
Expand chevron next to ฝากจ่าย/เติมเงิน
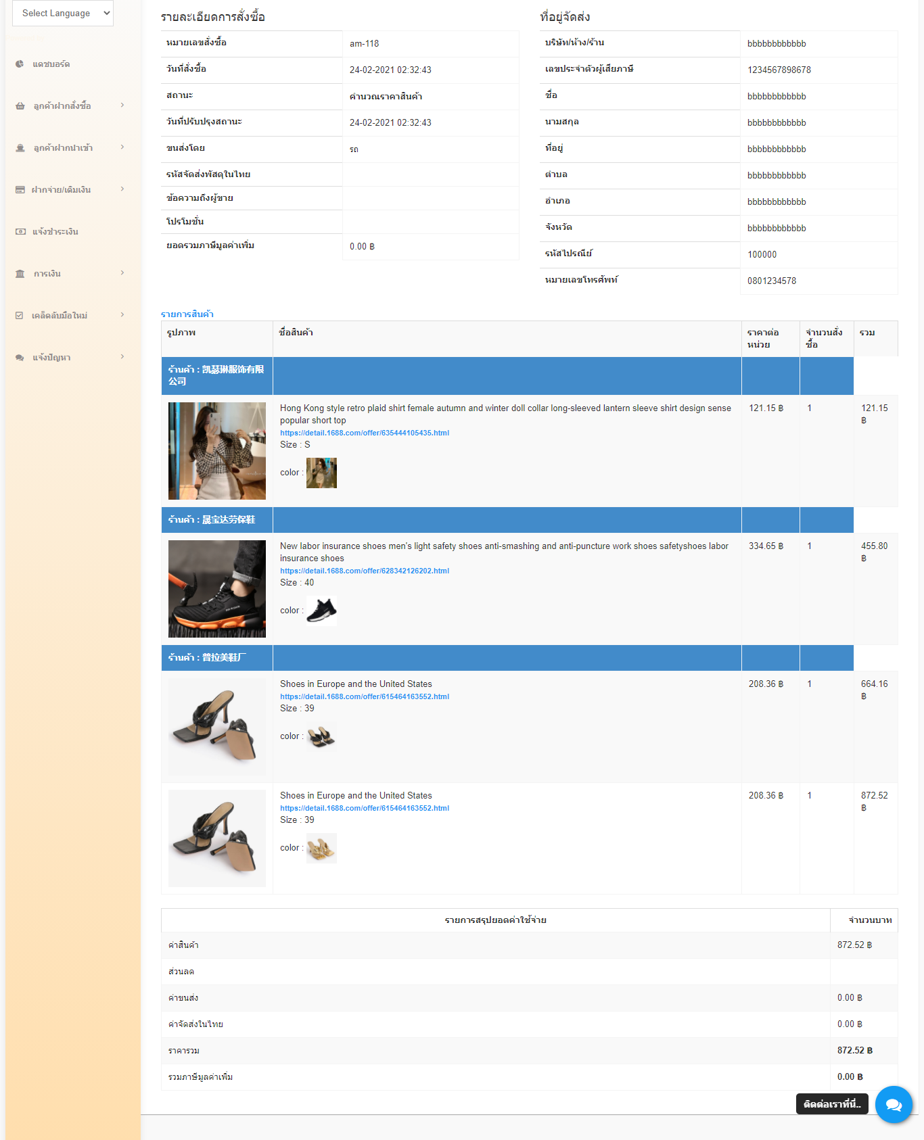[x=122, y=189]
